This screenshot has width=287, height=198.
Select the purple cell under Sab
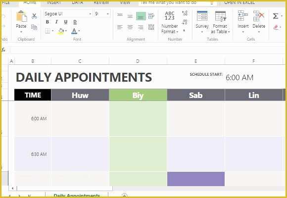[196, 179]
